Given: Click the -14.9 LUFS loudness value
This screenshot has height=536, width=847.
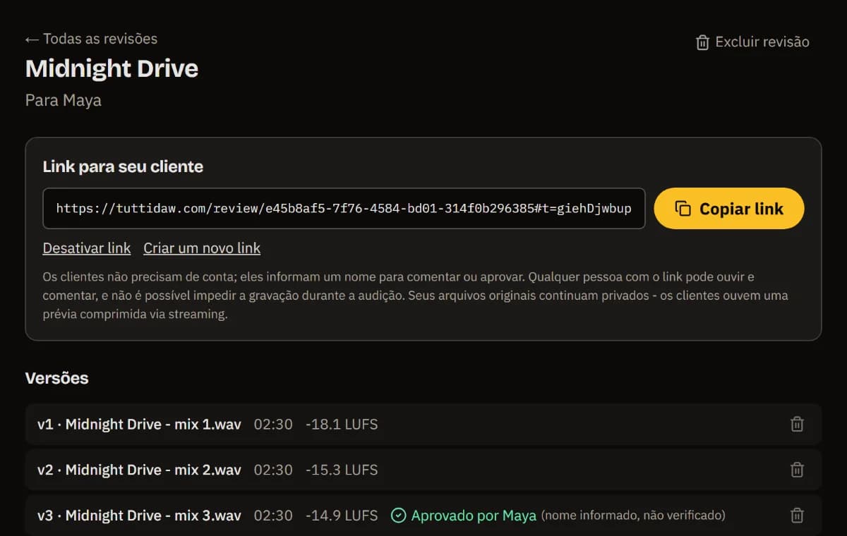Looking at the screenshot, I should click(x=342, y=516).
